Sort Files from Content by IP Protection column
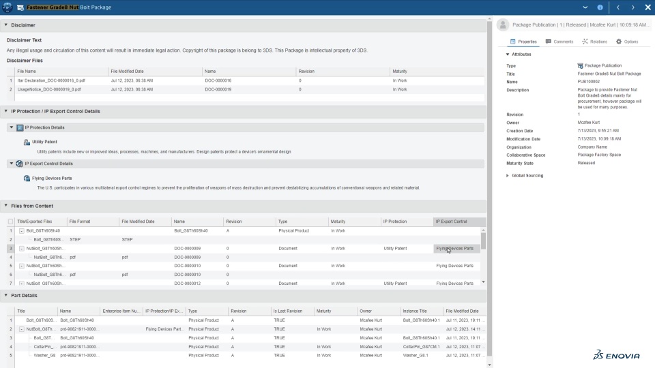Viewport: 655px width, 368px height. coord(407,221)
